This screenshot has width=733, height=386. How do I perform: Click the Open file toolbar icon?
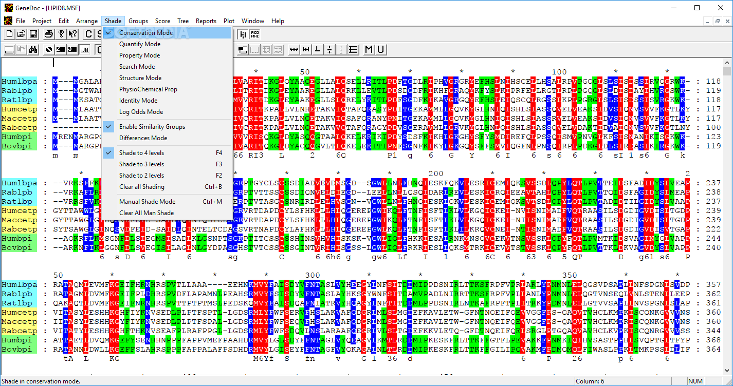click(x=21, y=34)
